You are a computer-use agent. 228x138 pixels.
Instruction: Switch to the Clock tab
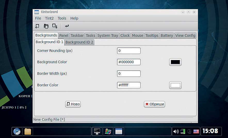(125, 35)
